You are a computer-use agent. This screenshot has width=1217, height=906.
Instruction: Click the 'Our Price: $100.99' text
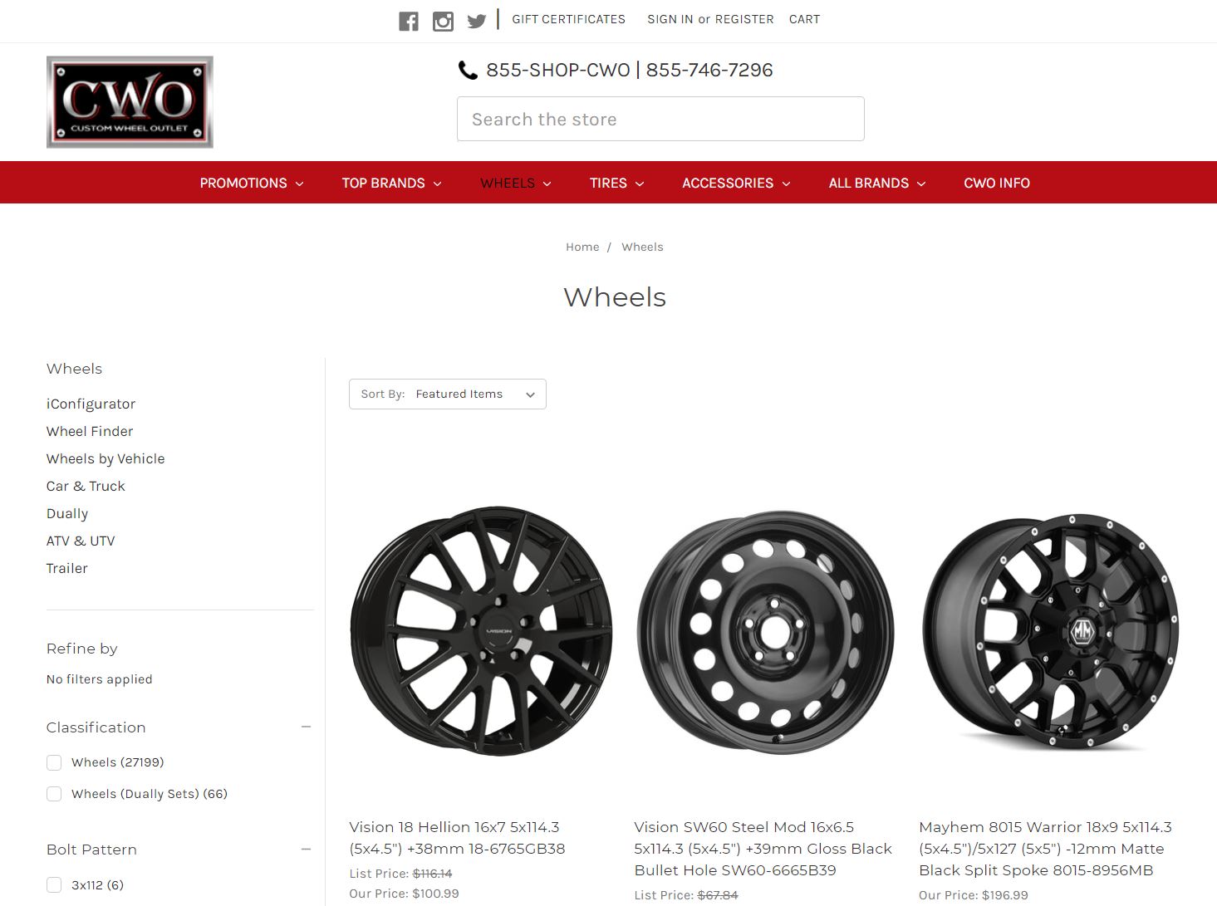[x=404, y=894]
